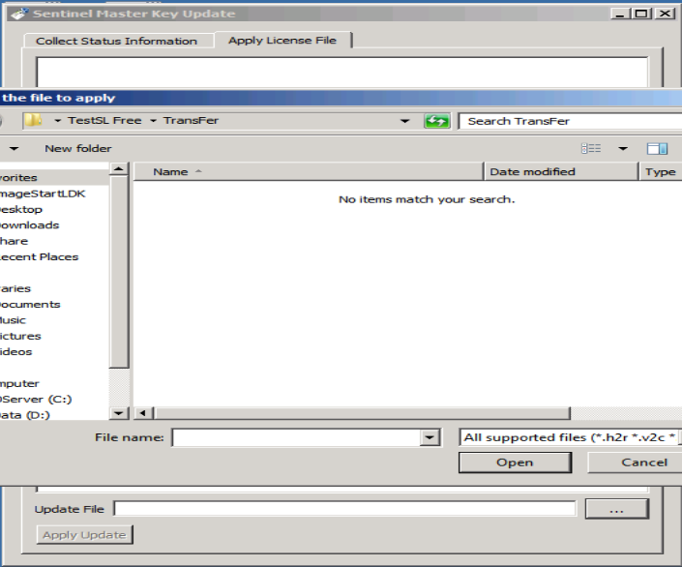The height and width of the screenshot is (567, 682).
Task: Click the Libraries header in sidebar
Action: point(15,288)
